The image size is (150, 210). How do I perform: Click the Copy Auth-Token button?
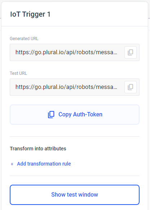coord(75,115)
